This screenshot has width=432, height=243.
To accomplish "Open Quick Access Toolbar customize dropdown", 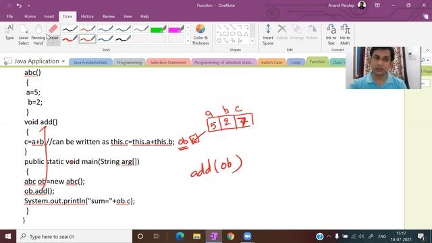I will (x=28, y=5).
